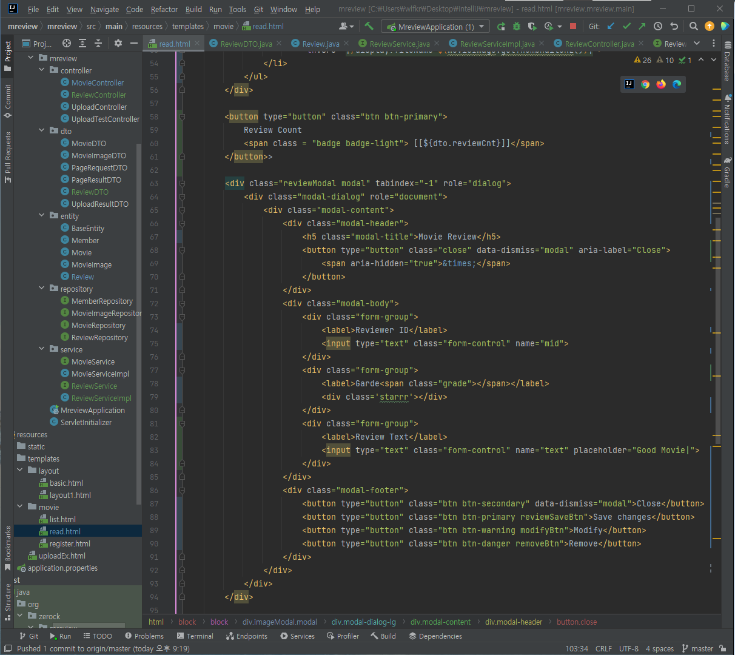
Task: Close the read.html editor tab
Action: click(x=197, y=43)
